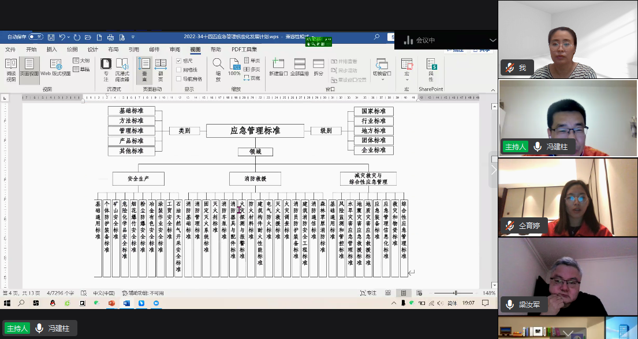Enable 翻页 page-flip mode

click(x=160, y=69)
